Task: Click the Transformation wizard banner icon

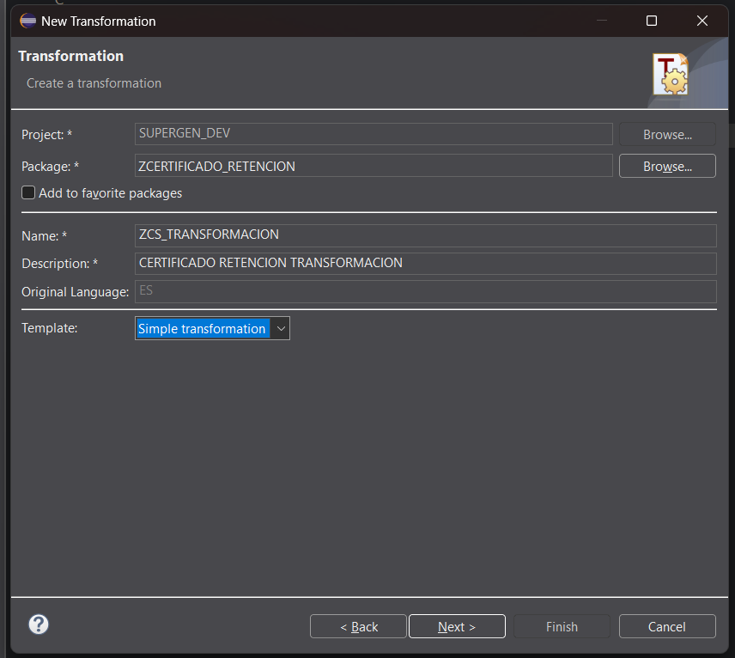Action: [670, 75]
